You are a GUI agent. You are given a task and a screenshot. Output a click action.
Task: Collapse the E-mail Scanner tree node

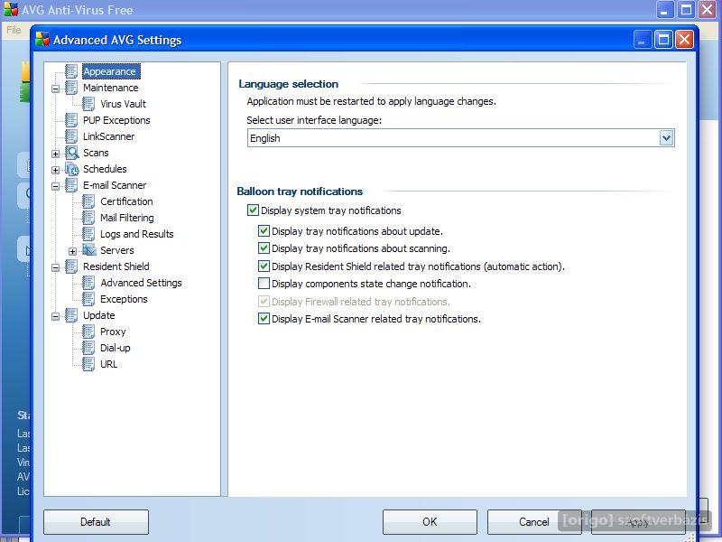click(56, 186)
